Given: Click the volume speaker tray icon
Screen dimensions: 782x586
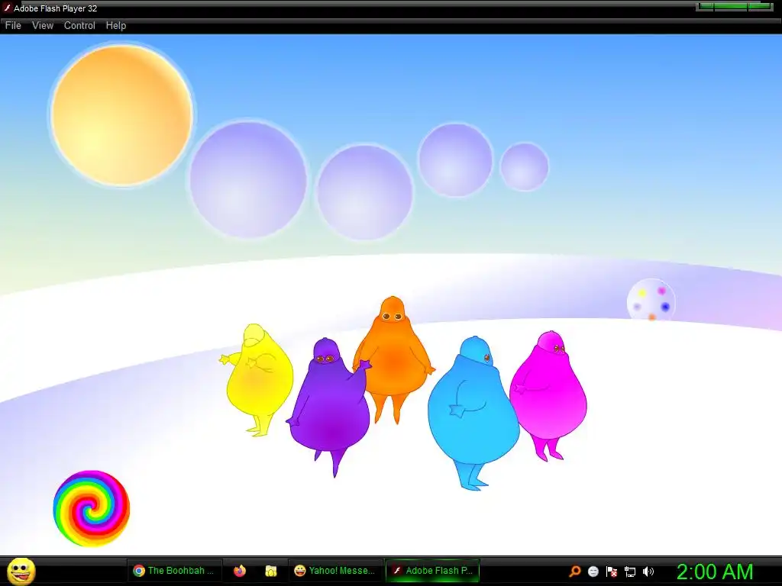Looking at the screenshot, I should point(648,572).
